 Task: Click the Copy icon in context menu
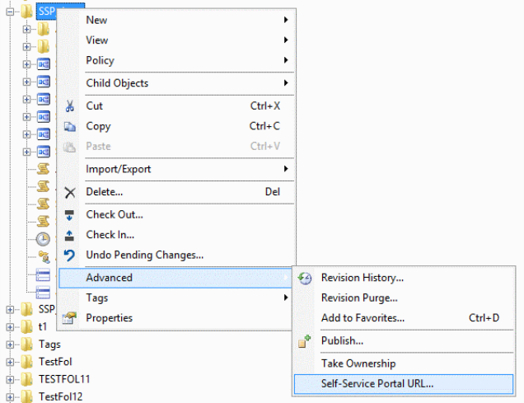coord(69,126)
